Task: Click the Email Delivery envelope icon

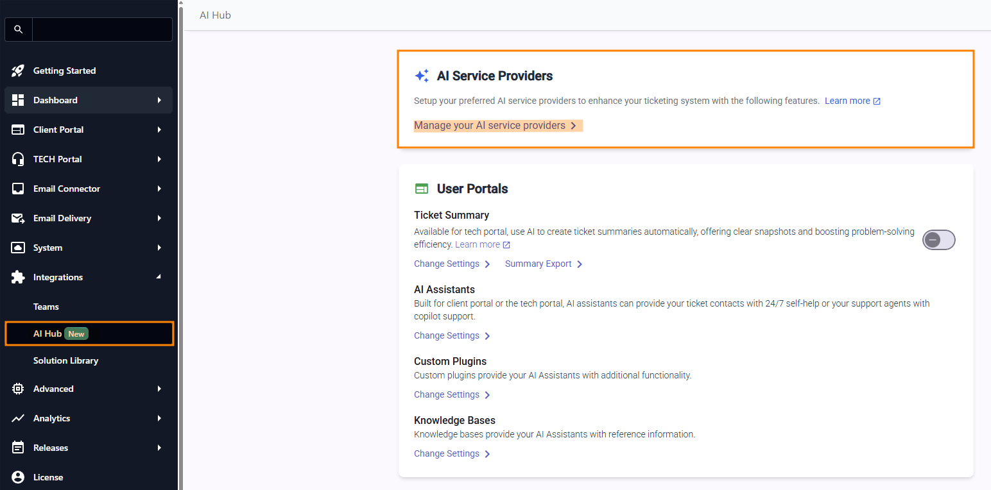Action: pos(18,218)
